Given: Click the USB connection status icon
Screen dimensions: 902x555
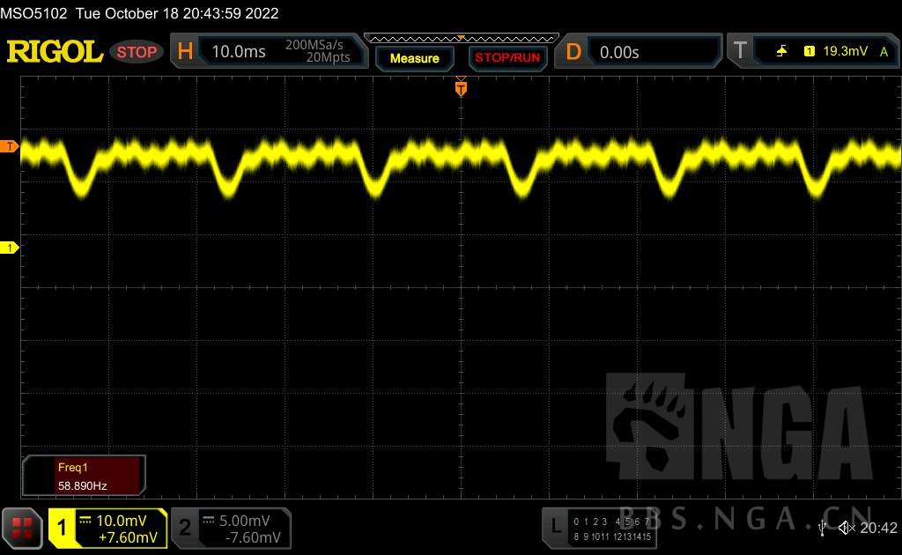Looking at the screenshot, I should [x=822, y=528].
